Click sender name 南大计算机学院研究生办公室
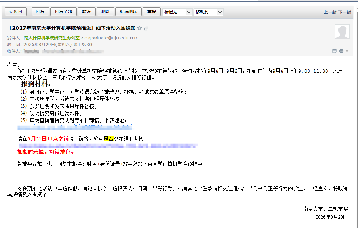 (52, 38)
